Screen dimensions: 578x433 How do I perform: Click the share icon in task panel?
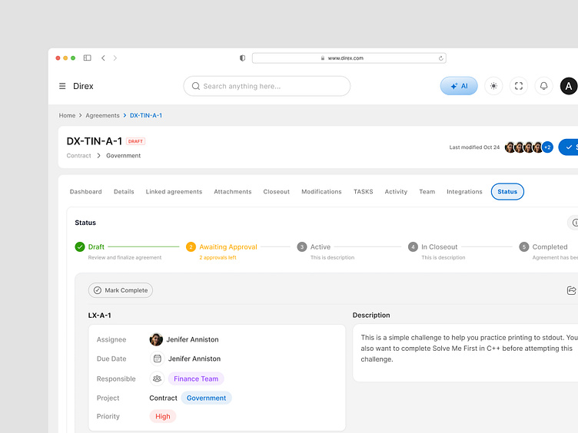point(571,290)
